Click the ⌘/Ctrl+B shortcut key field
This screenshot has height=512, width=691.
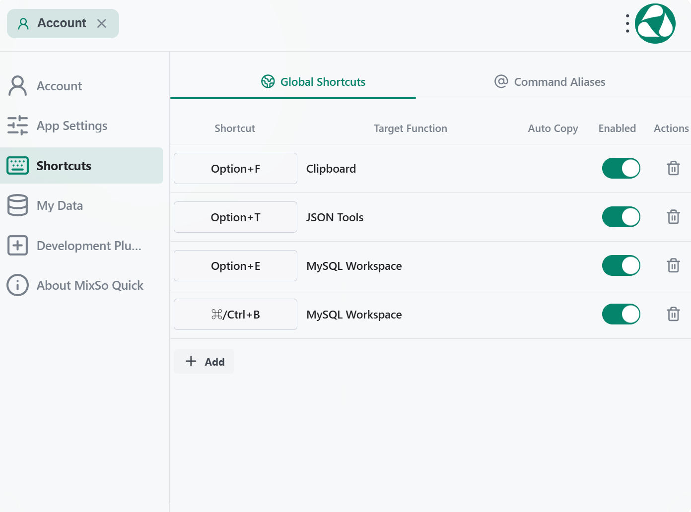[x=235, y=315]
